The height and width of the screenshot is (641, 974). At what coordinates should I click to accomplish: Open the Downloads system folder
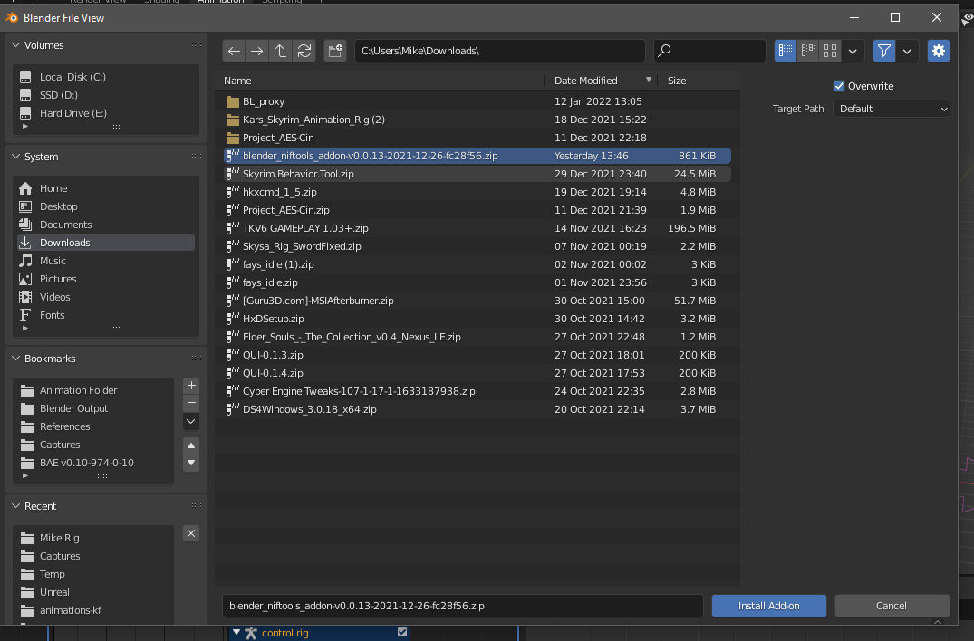[106, 243]
